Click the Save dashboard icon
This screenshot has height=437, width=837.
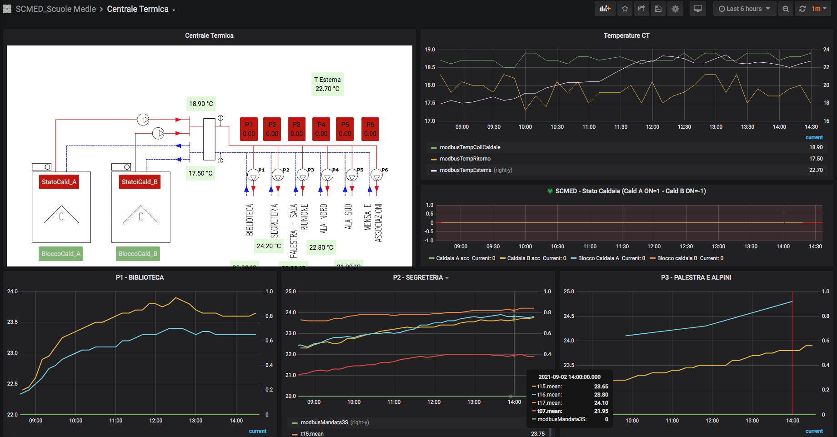658,9
